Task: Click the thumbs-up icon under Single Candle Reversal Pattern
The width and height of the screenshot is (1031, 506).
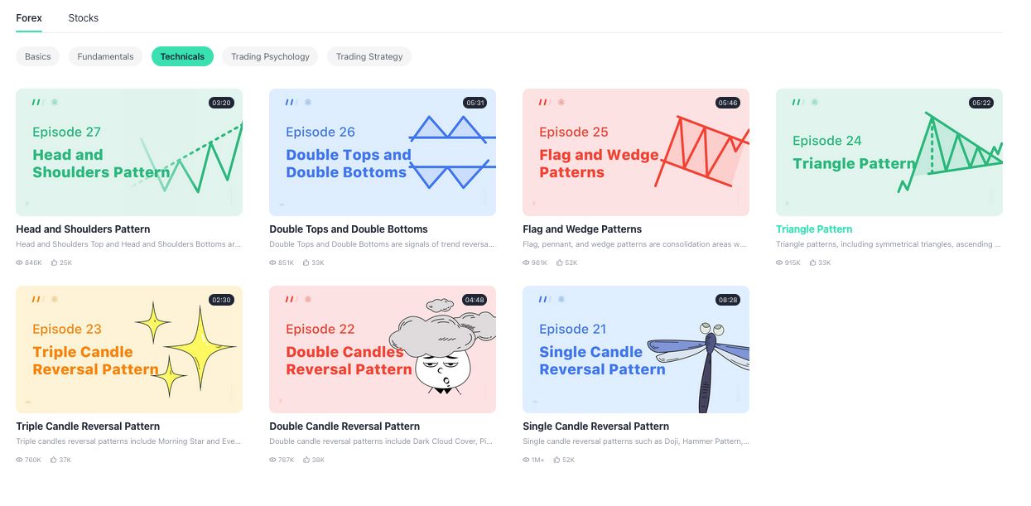Action: [x=557, y=460]
